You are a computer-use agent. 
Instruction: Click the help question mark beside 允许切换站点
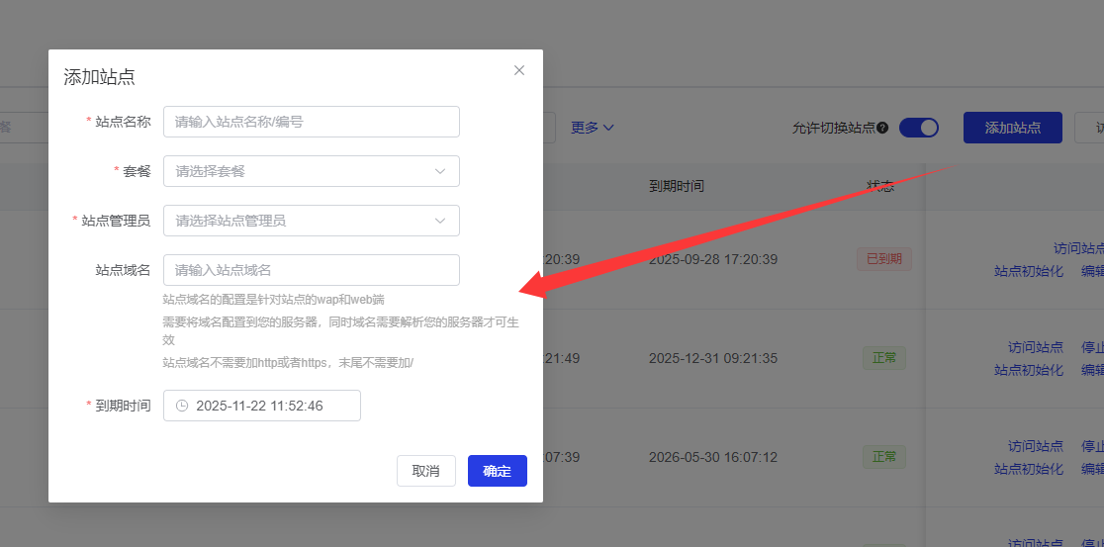[882, 128]
